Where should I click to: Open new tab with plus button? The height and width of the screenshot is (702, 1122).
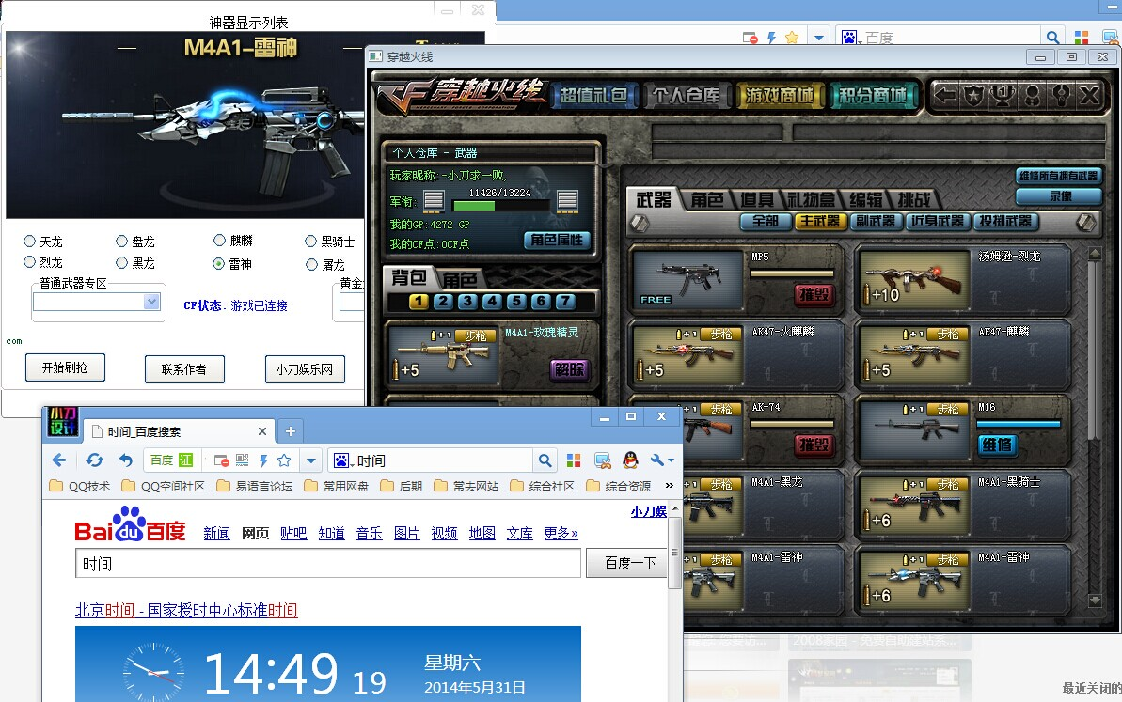(x=290, y=431)
